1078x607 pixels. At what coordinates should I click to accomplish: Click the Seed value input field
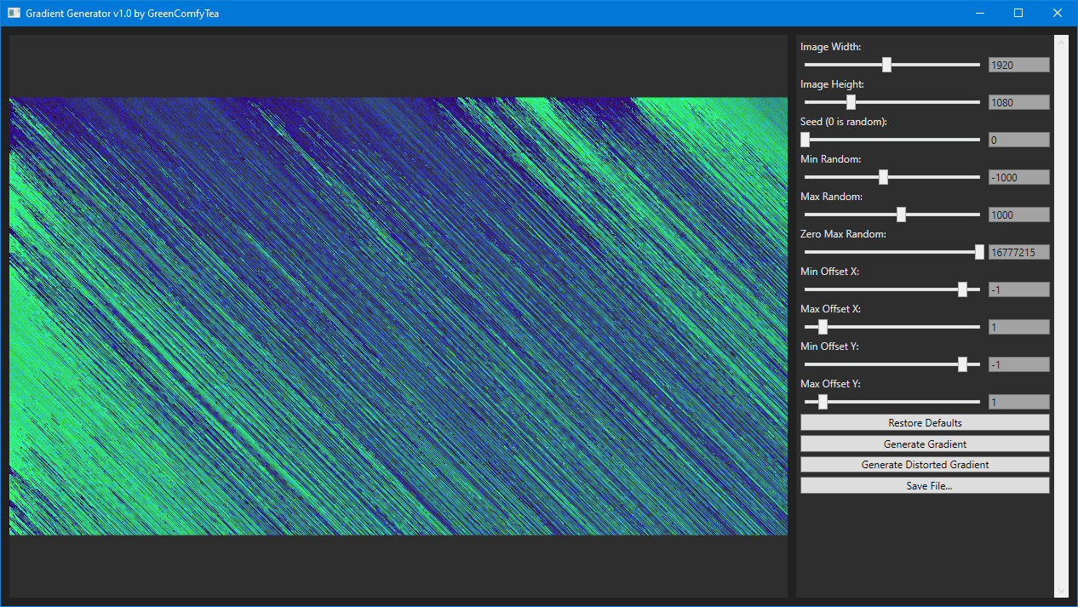click(1018, 140)
